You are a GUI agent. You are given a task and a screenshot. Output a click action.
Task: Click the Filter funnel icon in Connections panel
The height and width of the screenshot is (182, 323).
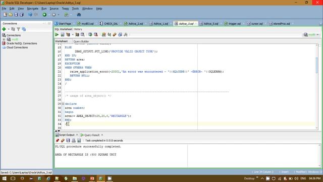[x=19, y=29]
